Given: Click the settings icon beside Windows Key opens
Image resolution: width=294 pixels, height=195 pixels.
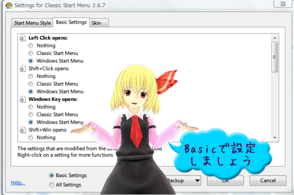Looking at the screenshot, I should tap(23, 99).
